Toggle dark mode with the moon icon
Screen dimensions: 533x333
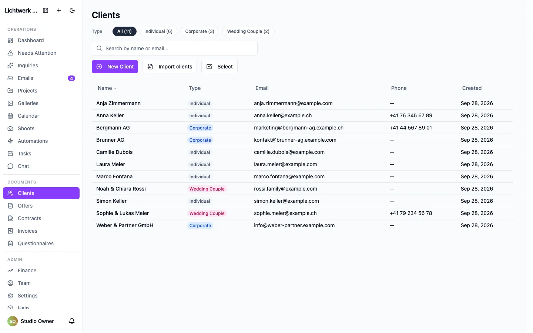(x=72, y=10)
